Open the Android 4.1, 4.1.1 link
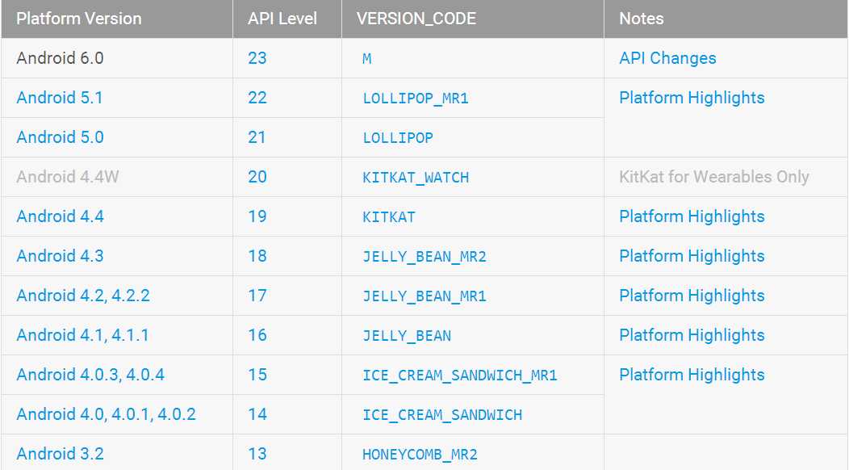Viewport: 849px width, 470px height. pyautogui.click(x=83, y=335)
